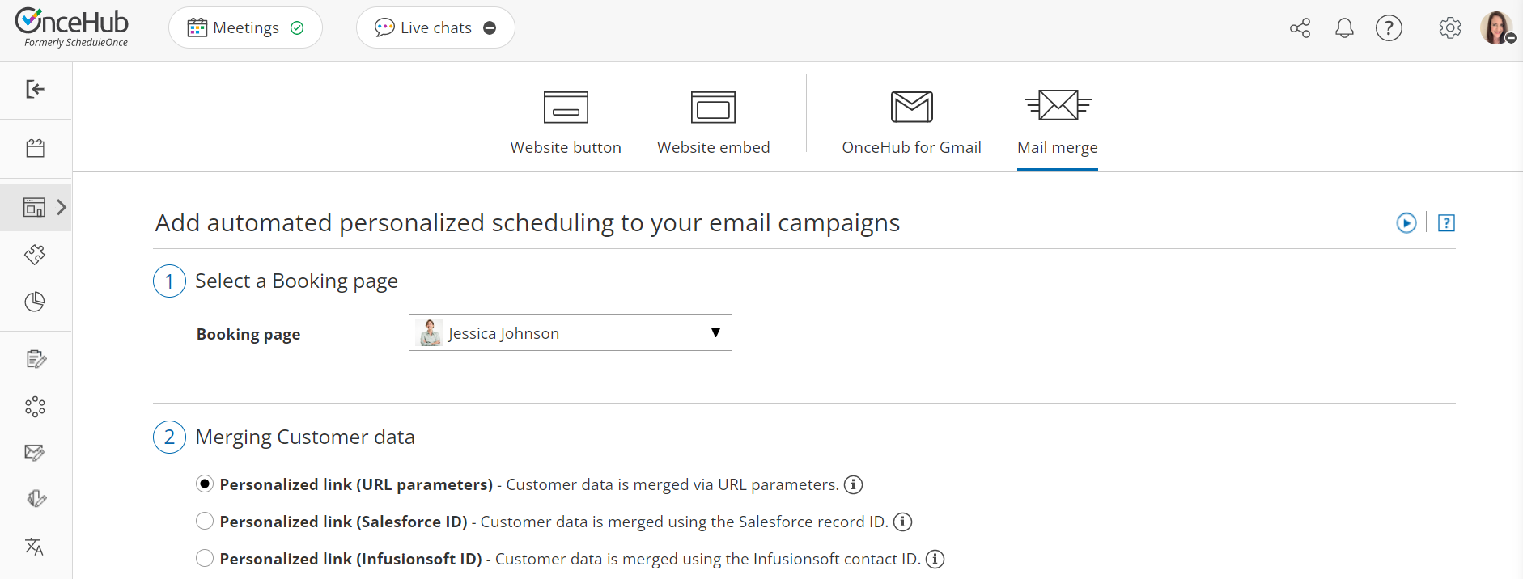This screenshot has height=579, width=1523.
Task: Play the video tutorial icon
Action: click(1406, 223)
